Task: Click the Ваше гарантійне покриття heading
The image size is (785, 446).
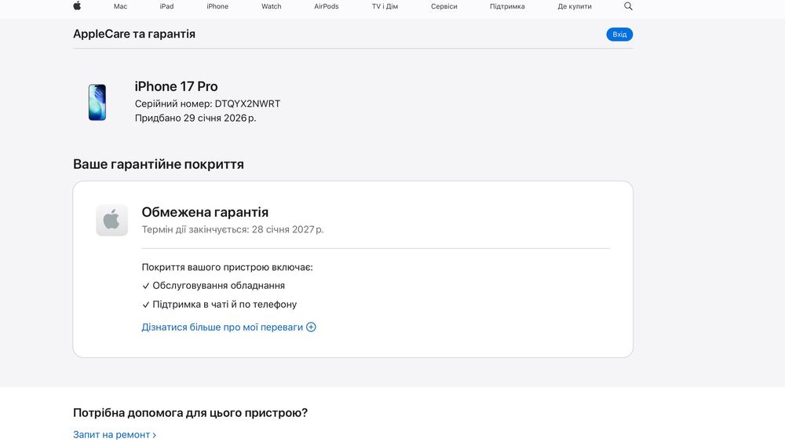Action: coord(159,164)
